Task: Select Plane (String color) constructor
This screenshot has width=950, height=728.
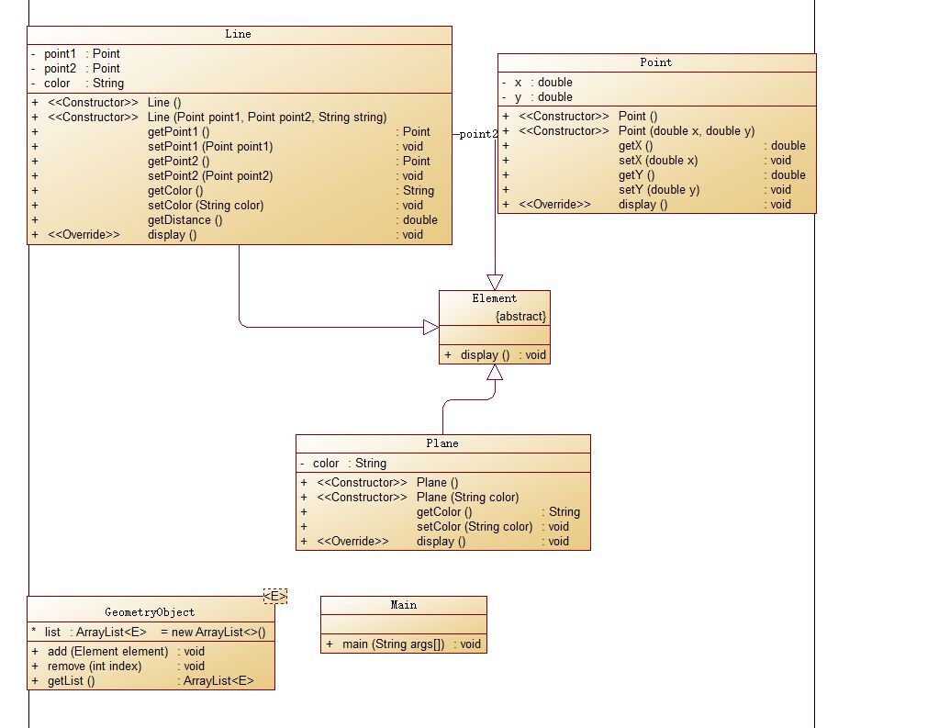Action: 409,497
